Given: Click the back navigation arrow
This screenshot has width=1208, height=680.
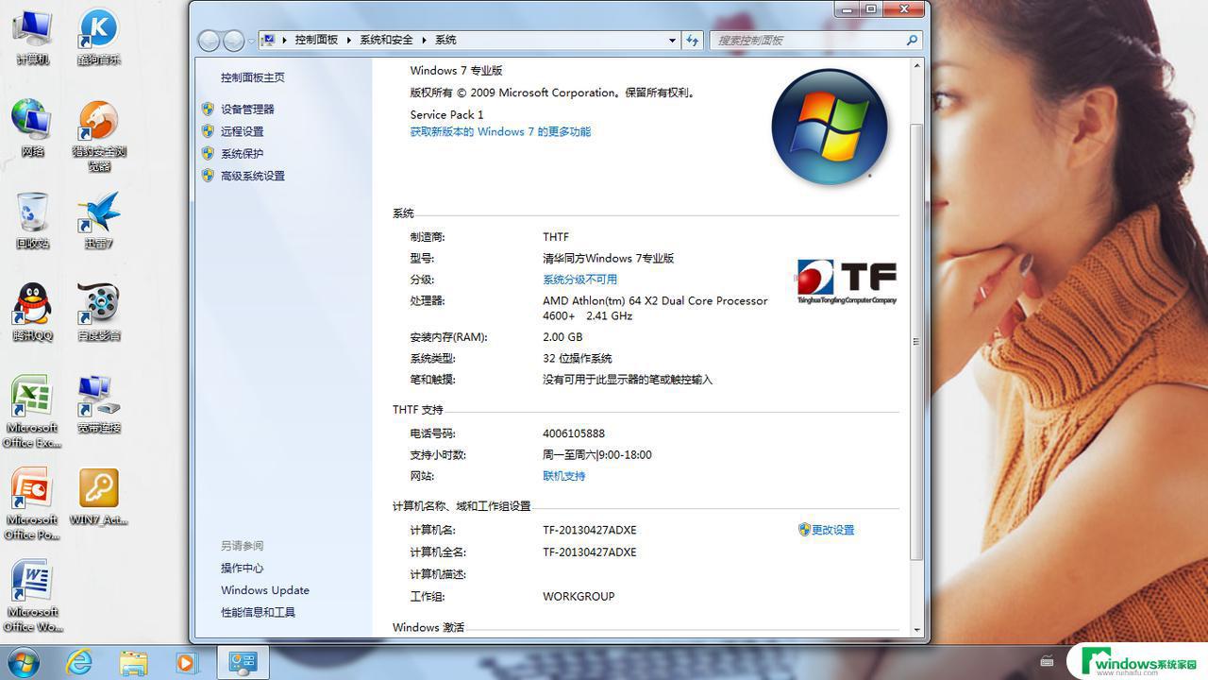Looking at the screenshot, I should (209, 41).
